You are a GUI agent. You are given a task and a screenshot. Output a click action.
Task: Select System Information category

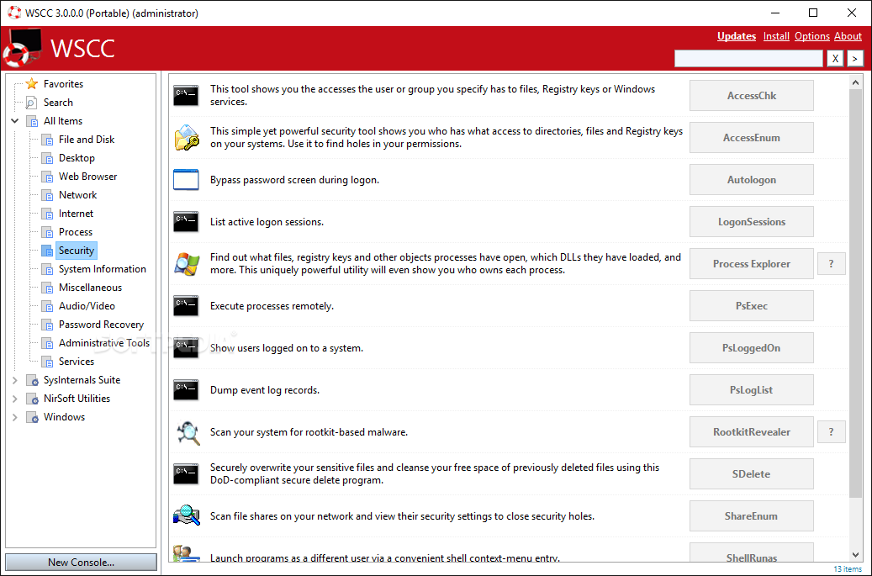[103, 268]
